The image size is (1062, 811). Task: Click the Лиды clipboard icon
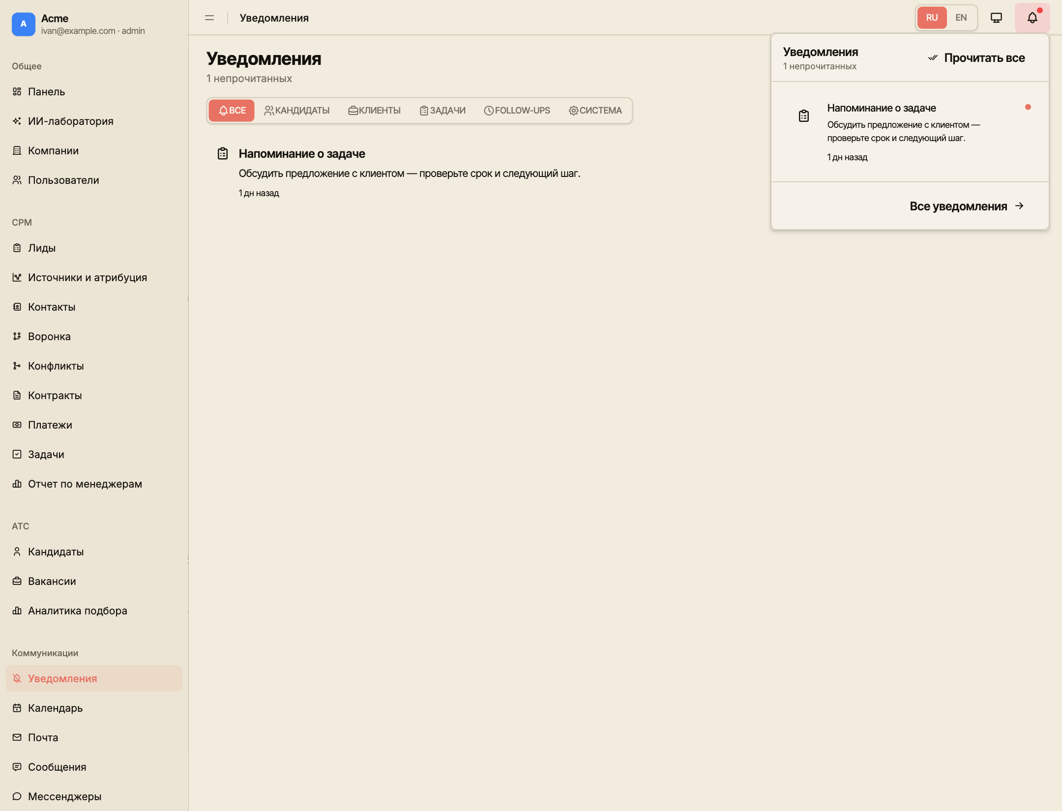(17, 248)
